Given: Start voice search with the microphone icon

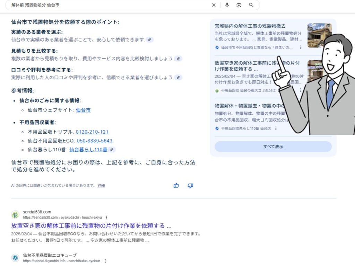Looking at the screenshot, I should [x=227, y=5].
